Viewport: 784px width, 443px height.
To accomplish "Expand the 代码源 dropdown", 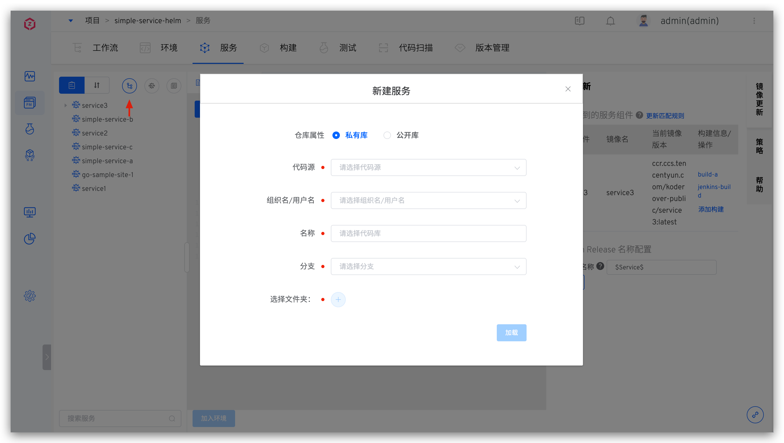I will point(428,167).
